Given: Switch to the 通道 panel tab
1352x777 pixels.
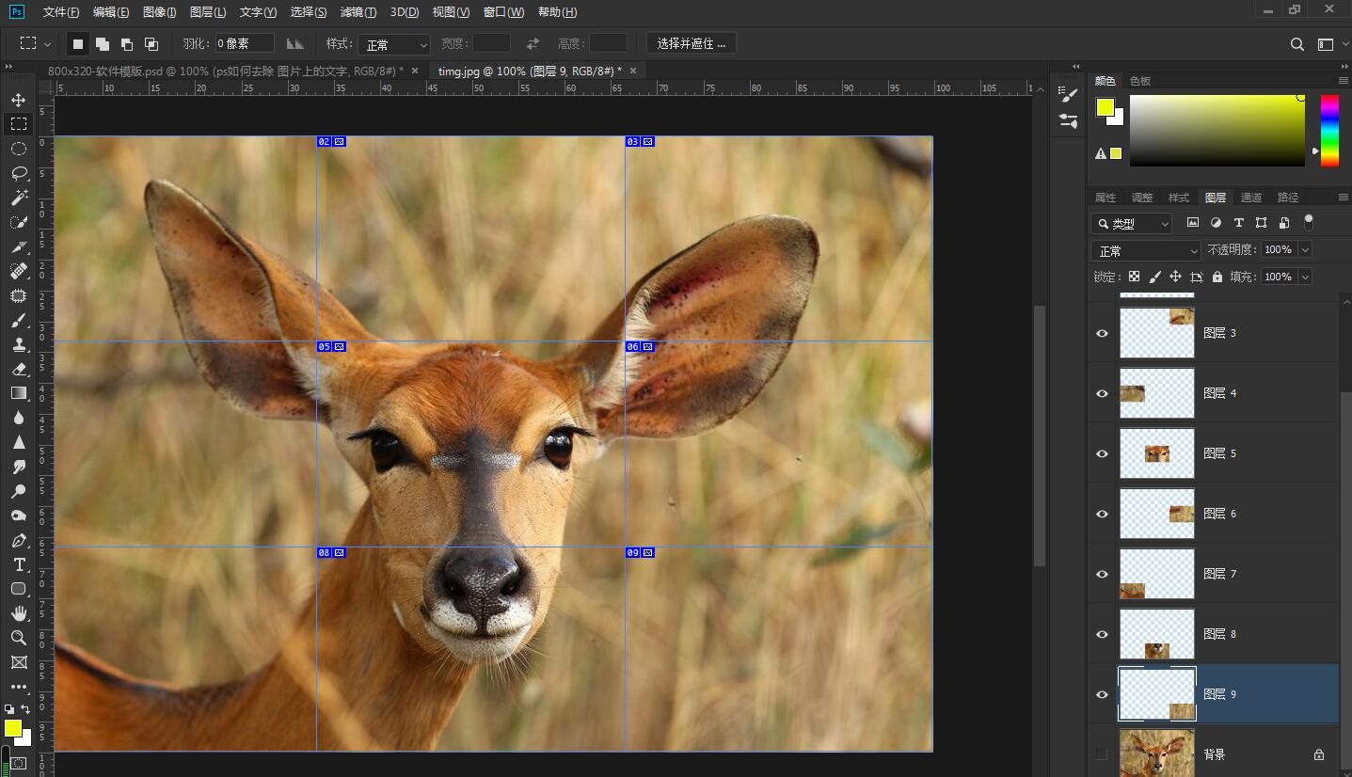Looking at the screenshot, I should (x=1251, y=198).
